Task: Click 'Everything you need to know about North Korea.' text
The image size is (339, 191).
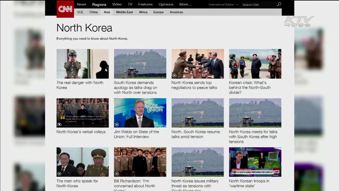Action: click(x=92, y=39)
